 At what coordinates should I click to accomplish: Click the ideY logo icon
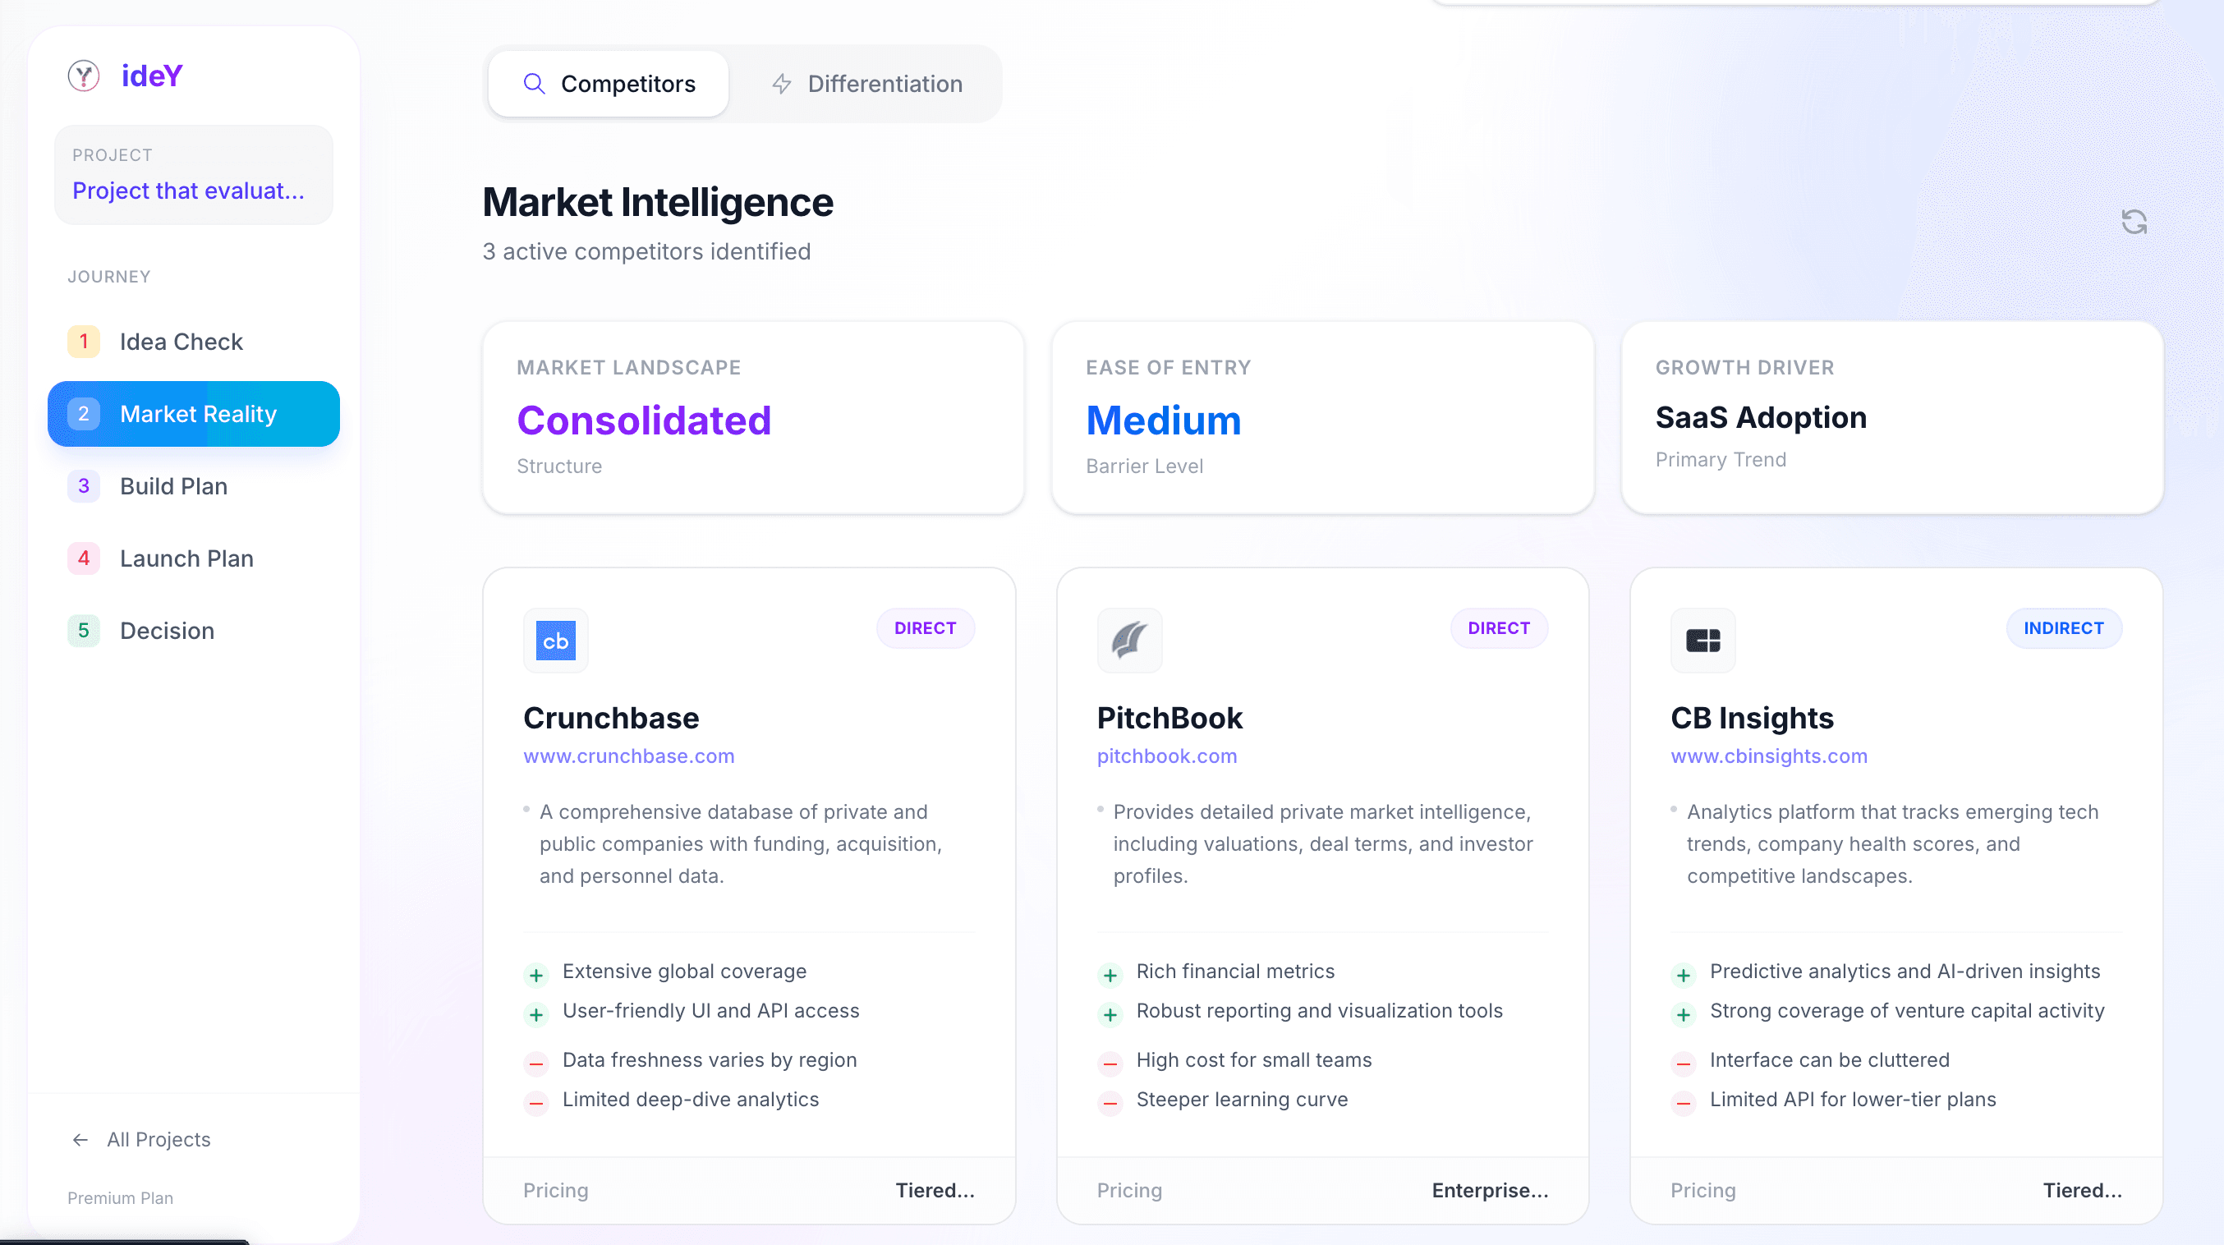pos(84,76)
